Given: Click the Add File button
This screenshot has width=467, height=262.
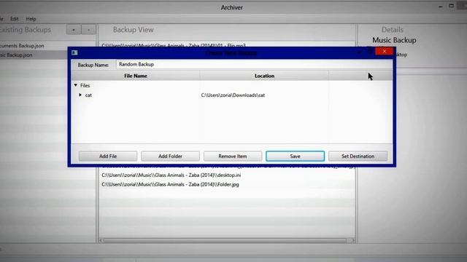Looking at the screenshot, I should [x=108, y=156].
